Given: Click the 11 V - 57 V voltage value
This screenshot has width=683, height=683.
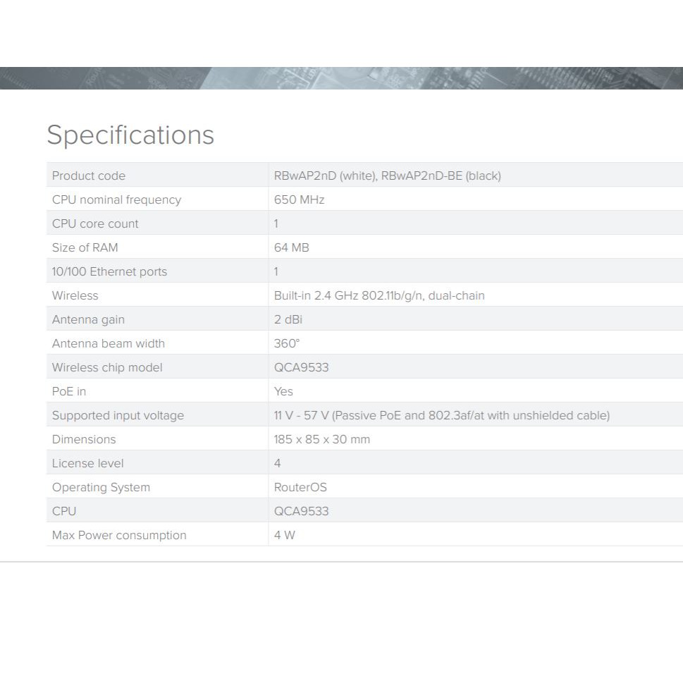Looking at the screenshot, I should 441,415.
